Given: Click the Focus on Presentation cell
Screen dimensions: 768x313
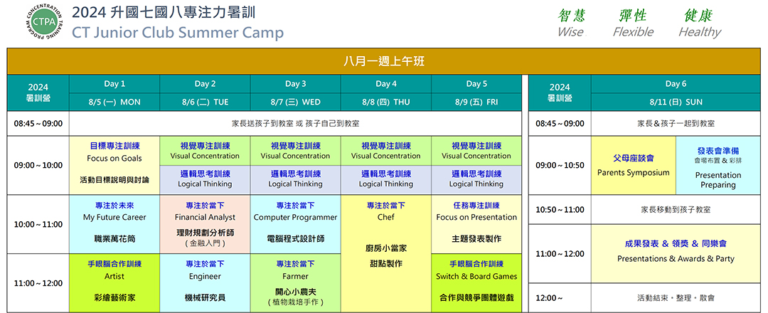Looking at the screenshot, I should 476,223.
